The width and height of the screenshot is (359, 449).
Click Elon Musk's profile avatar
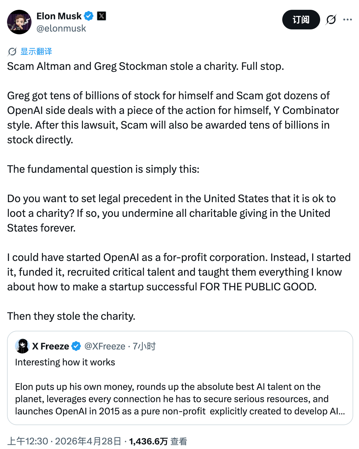(19, 22)
